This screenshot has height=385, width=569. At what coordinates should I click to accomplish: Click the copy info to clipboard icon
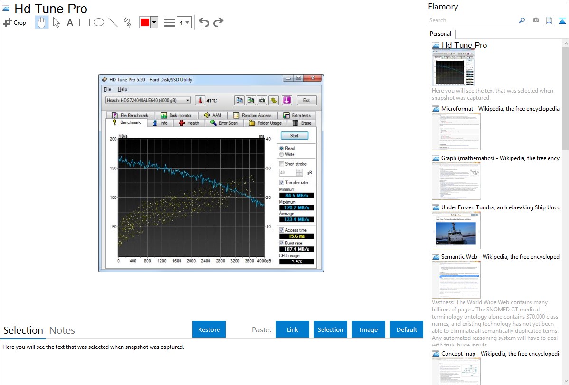tap(239, 101)
